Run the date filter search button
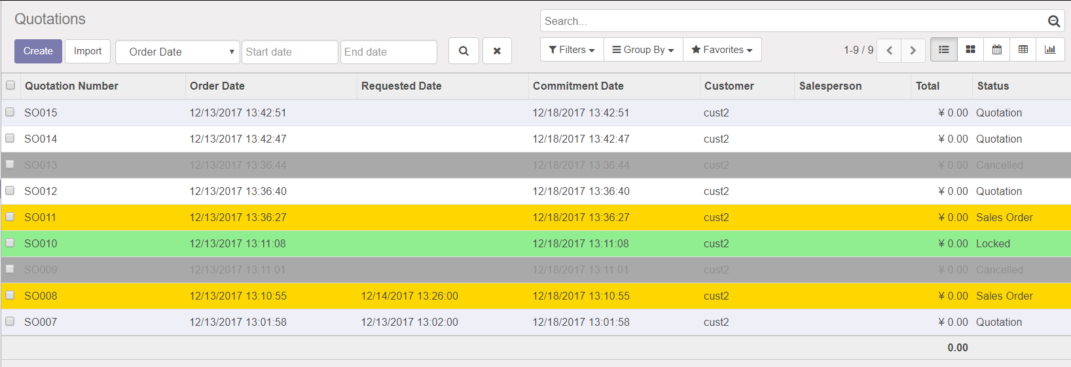1071x367 pixels. [x=463, y=51]
